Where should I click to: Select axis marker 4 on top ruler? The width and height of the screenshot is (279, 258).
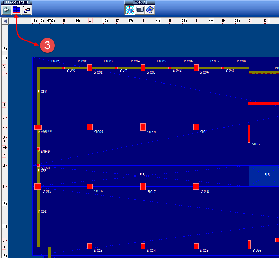196,21
